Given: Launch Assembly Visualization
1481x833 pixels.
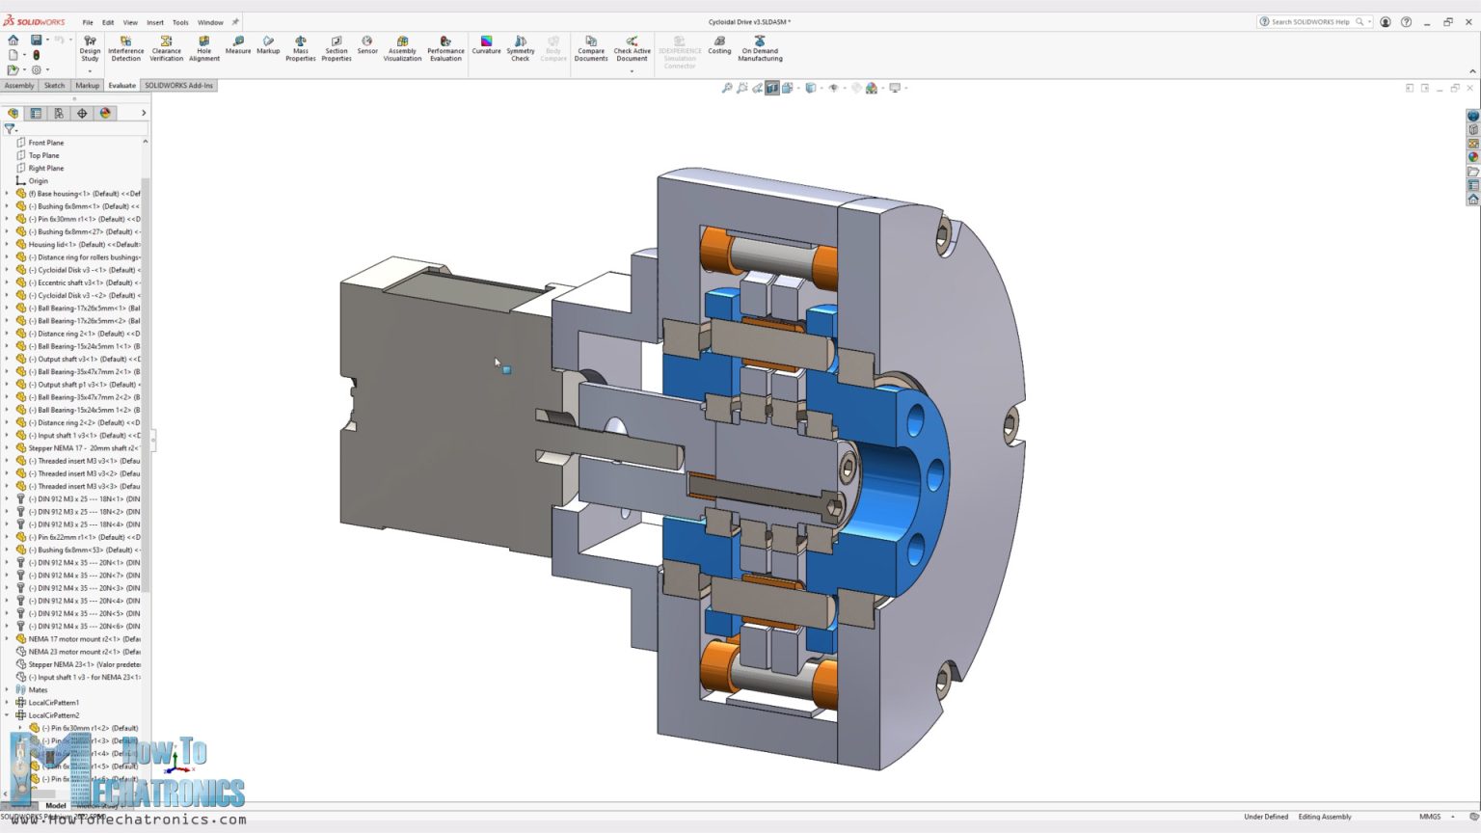Looking at the screenshot, I should pyautogui.click(x=402, y=48).
